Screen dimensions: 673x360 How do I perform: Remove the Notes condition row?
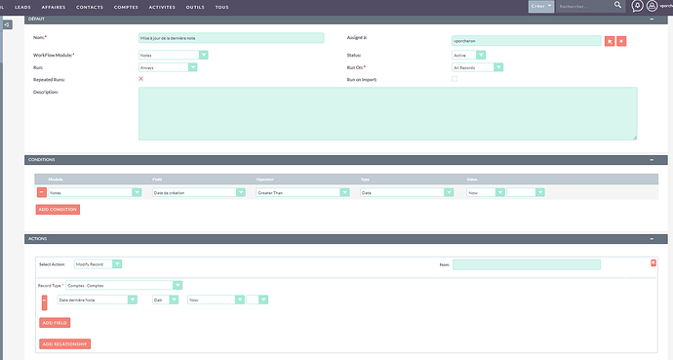42,192
